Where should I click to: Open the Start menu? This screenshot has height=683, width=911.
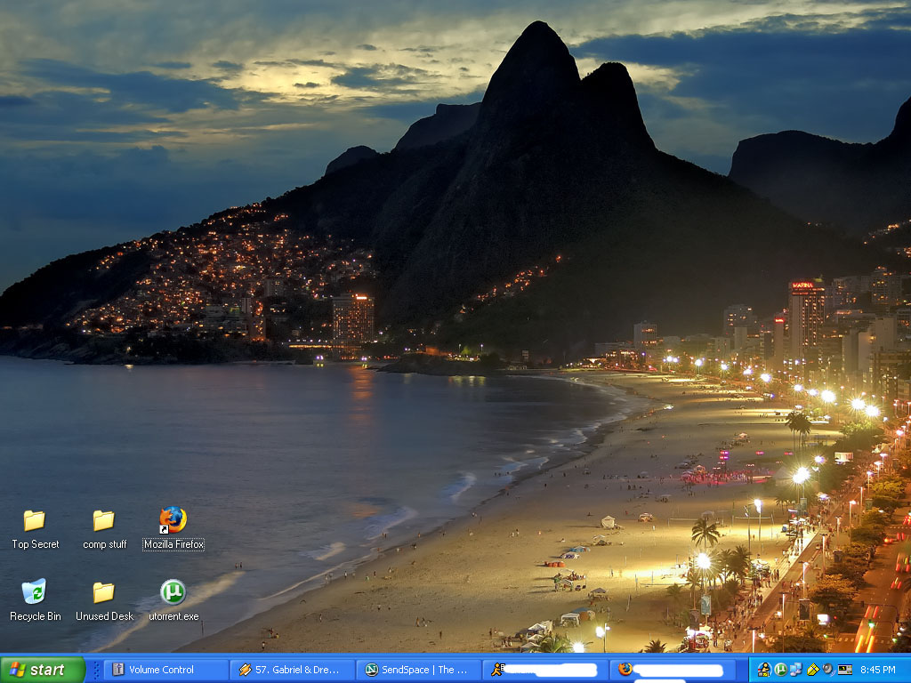coord(42,670)
